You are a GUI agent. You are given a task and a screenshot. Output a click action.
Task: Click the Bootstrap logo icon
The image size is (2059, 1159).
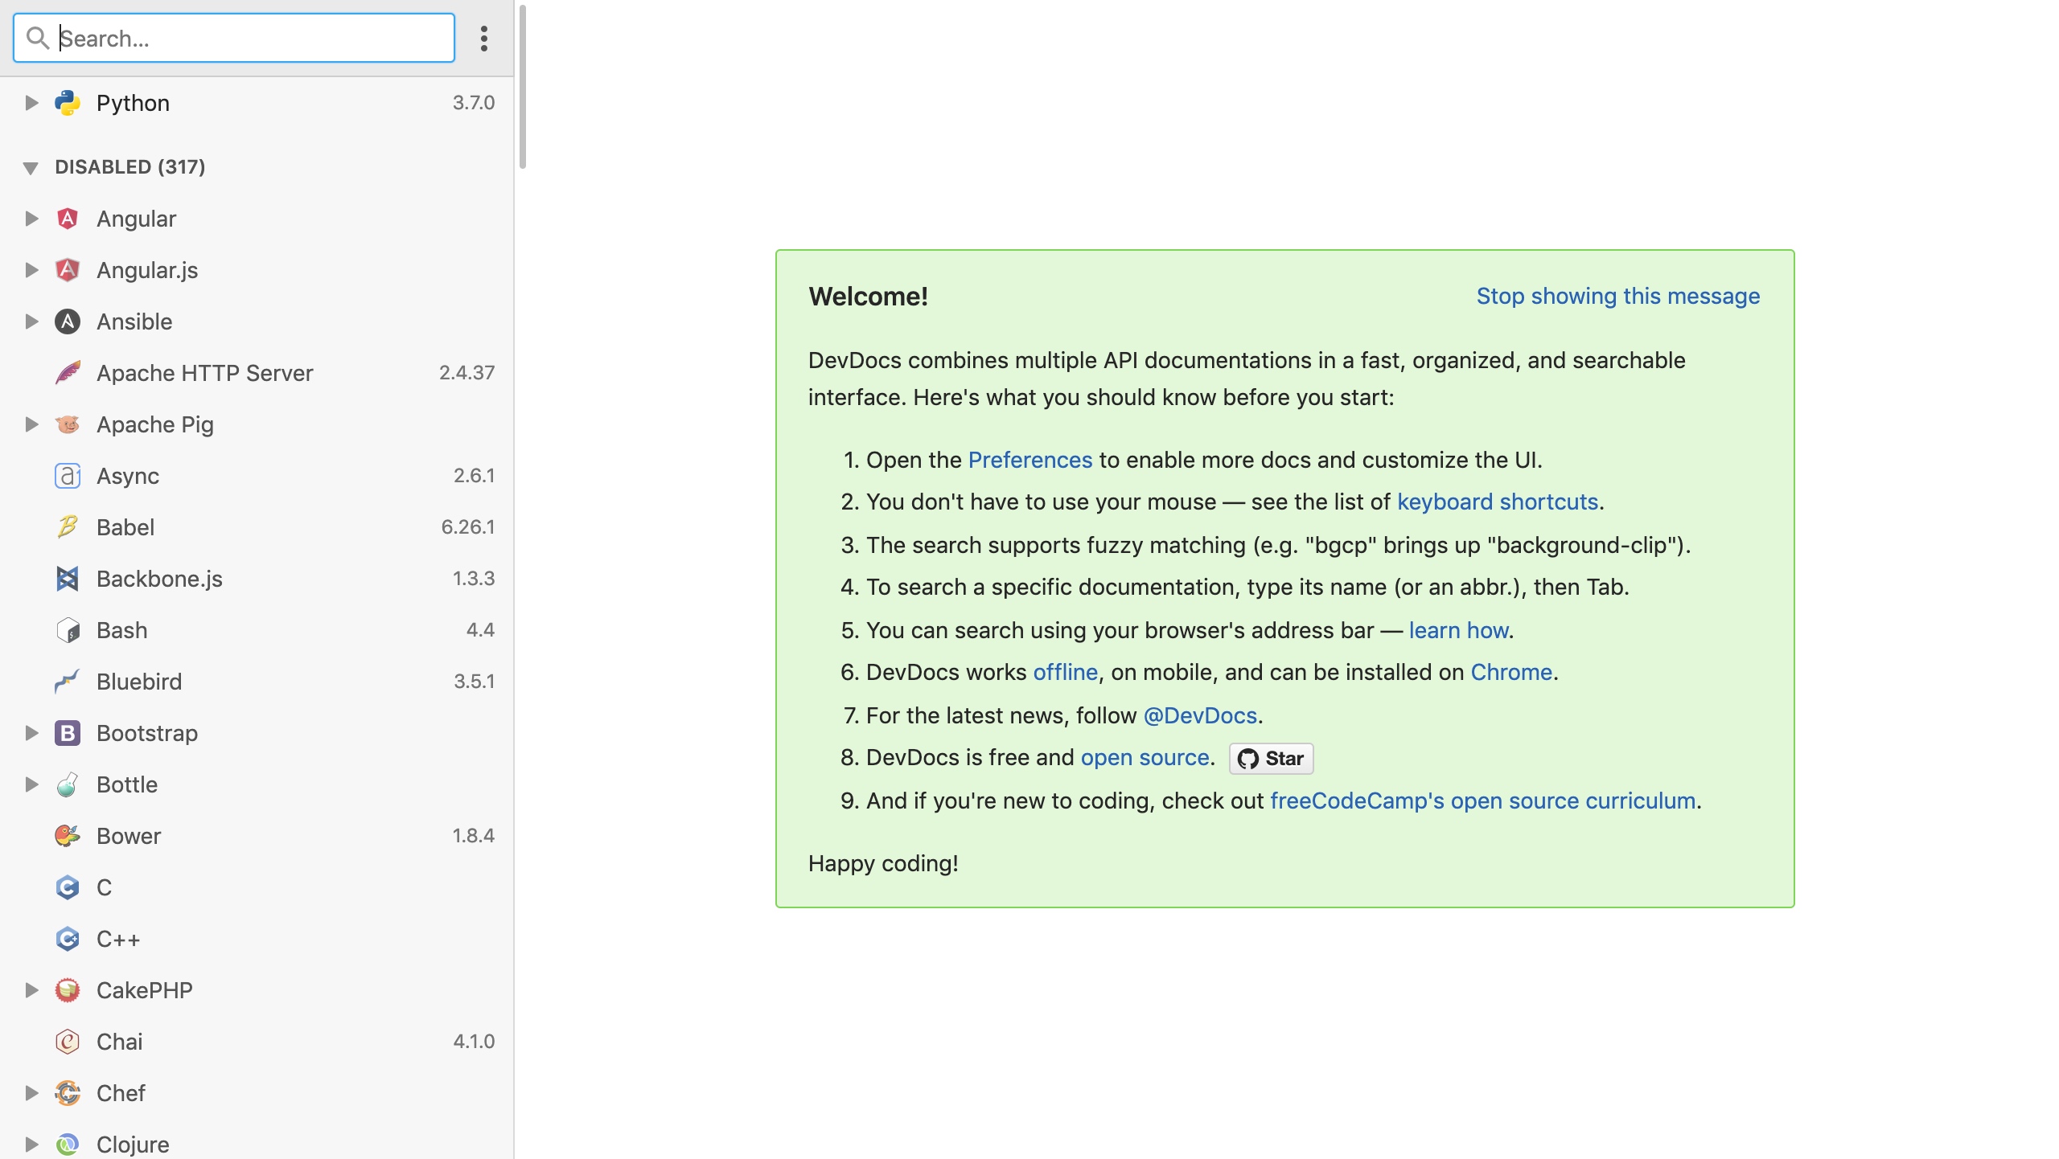68,733
